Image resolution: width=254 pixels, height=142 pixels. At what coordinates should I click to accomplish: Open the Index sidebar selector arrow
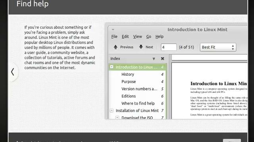154,59
